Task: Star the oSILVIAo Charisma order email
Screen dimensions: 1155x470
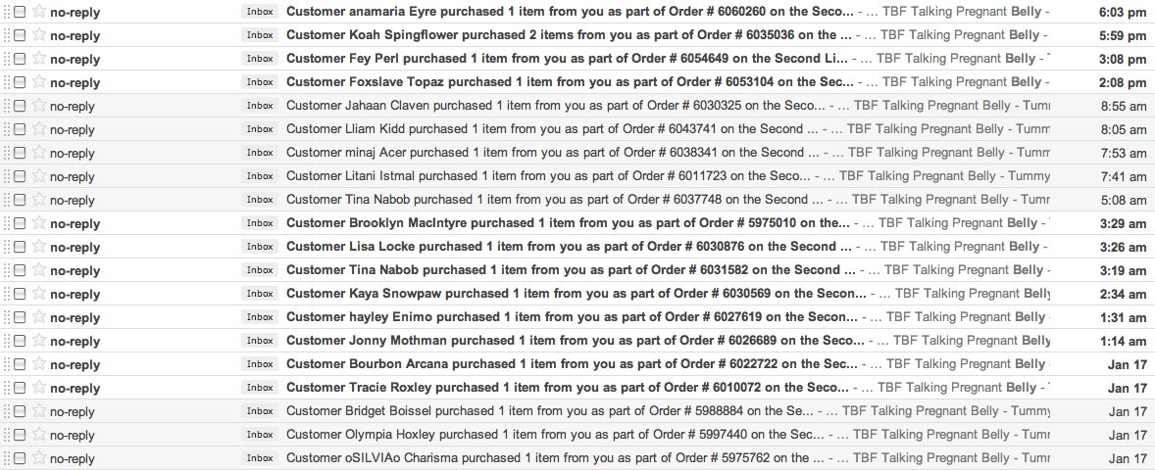Action: point(39,458)
